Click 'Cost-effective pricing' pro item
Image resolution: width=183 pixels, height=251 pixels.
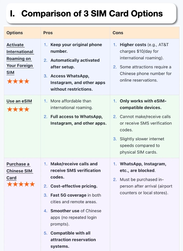point(74,186)
